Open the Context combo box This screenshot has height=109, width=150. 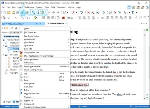coord(14,32)
